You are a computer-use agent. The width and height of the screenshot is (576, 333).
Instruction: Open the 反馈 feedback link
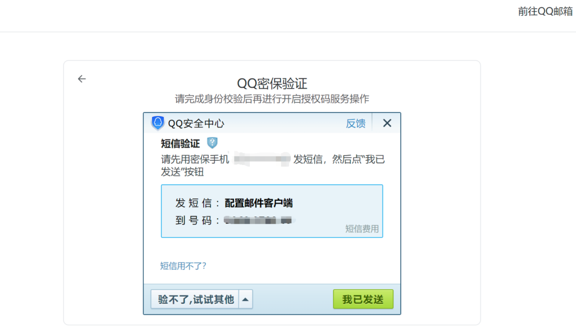355,124
